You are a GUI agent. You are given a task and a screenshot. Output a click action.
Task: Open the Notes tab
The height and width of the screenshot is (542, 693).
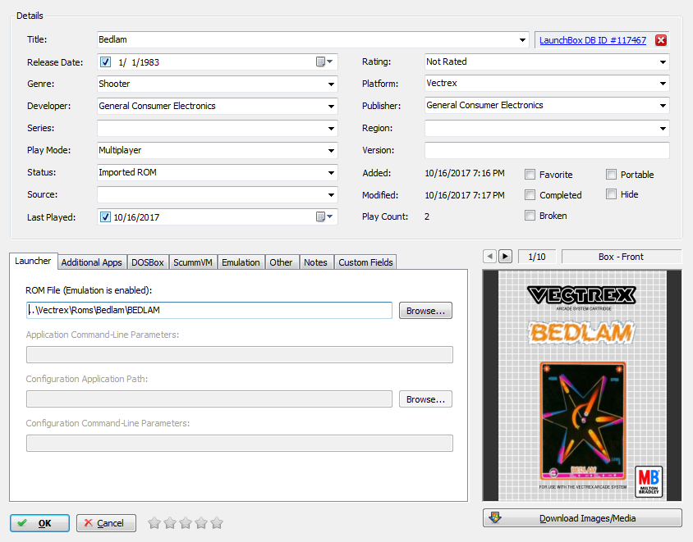click(315, 262)
